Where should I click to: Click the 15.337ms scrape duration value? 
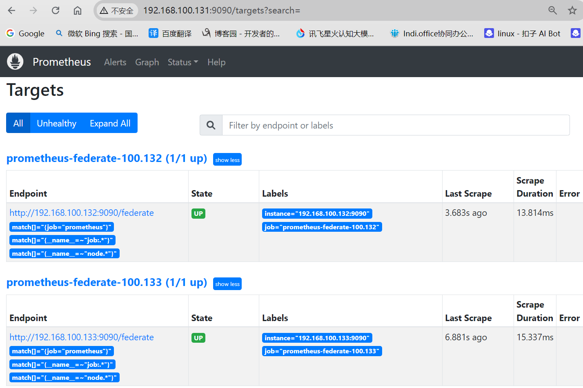(535, 337)
